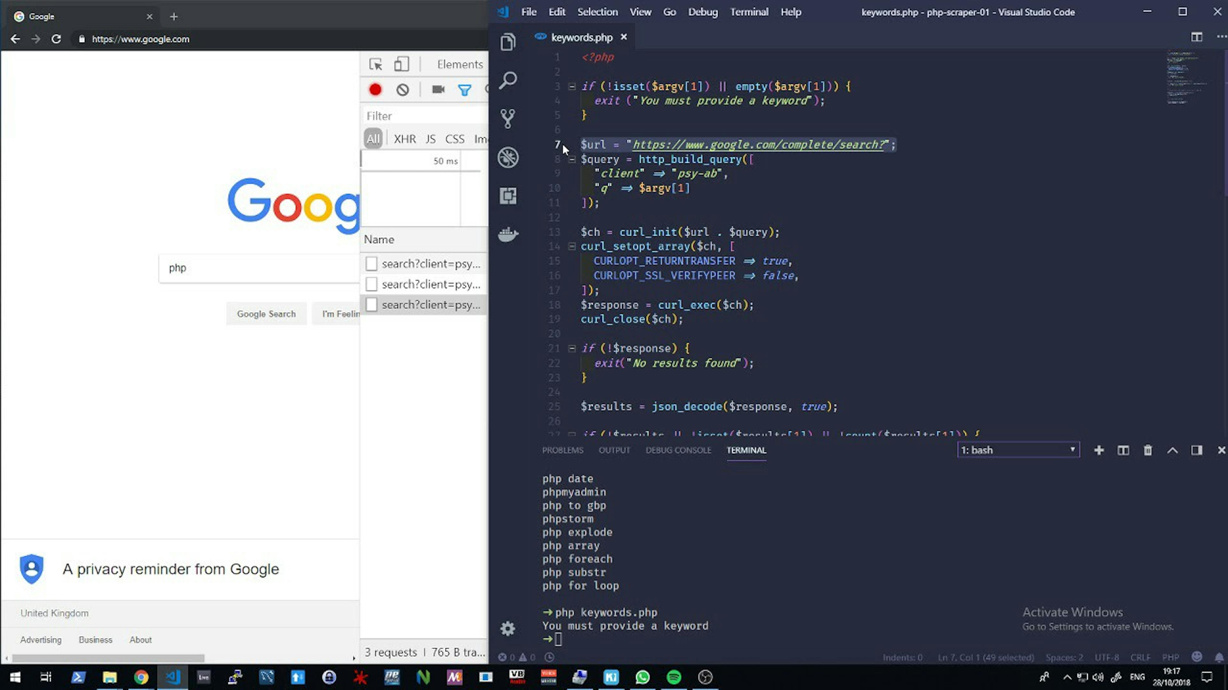The image size is (1228, 690).
Task: Kill the active bash terminal
Action: tap(1148, 450)
